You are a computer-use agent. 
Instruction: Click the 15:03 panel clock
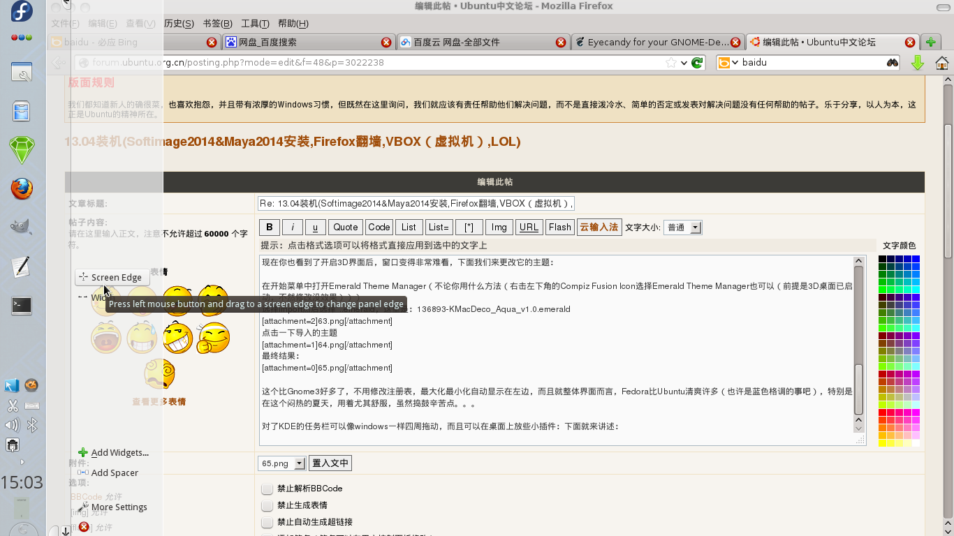(x=22, y=482)
